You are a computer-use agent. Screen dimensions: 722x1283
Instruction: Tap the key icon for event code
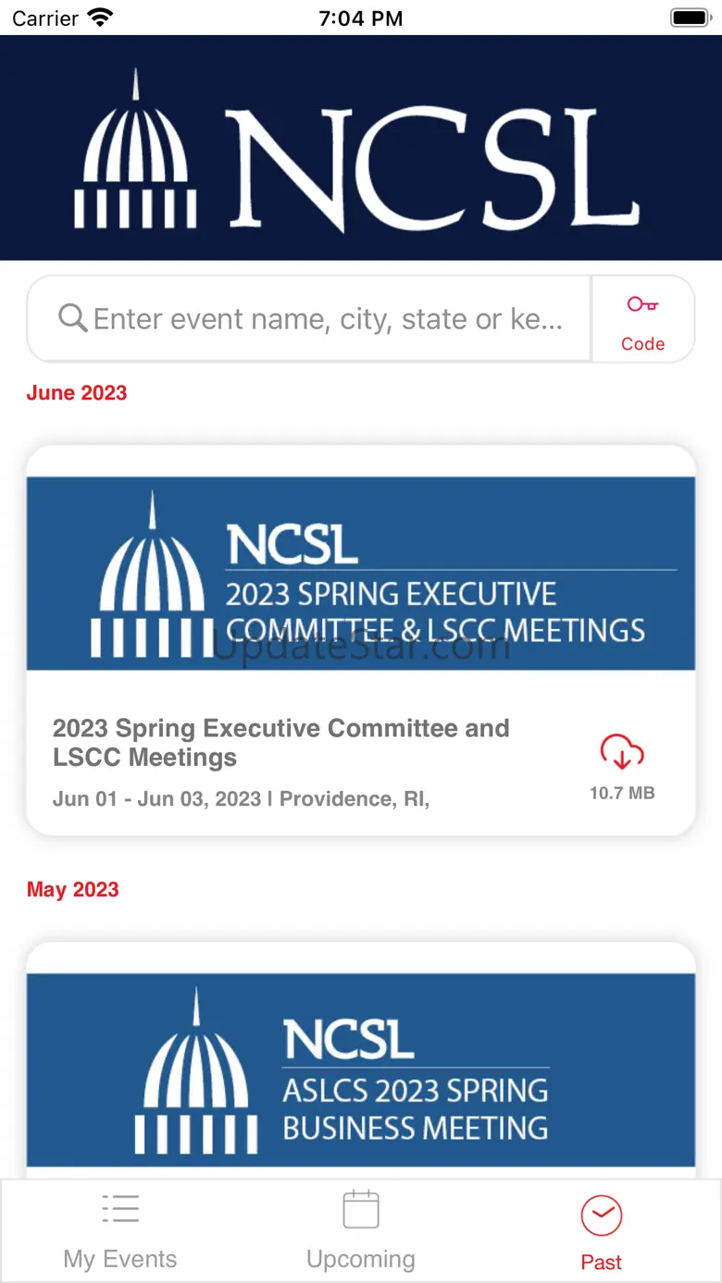pos(642,304)
